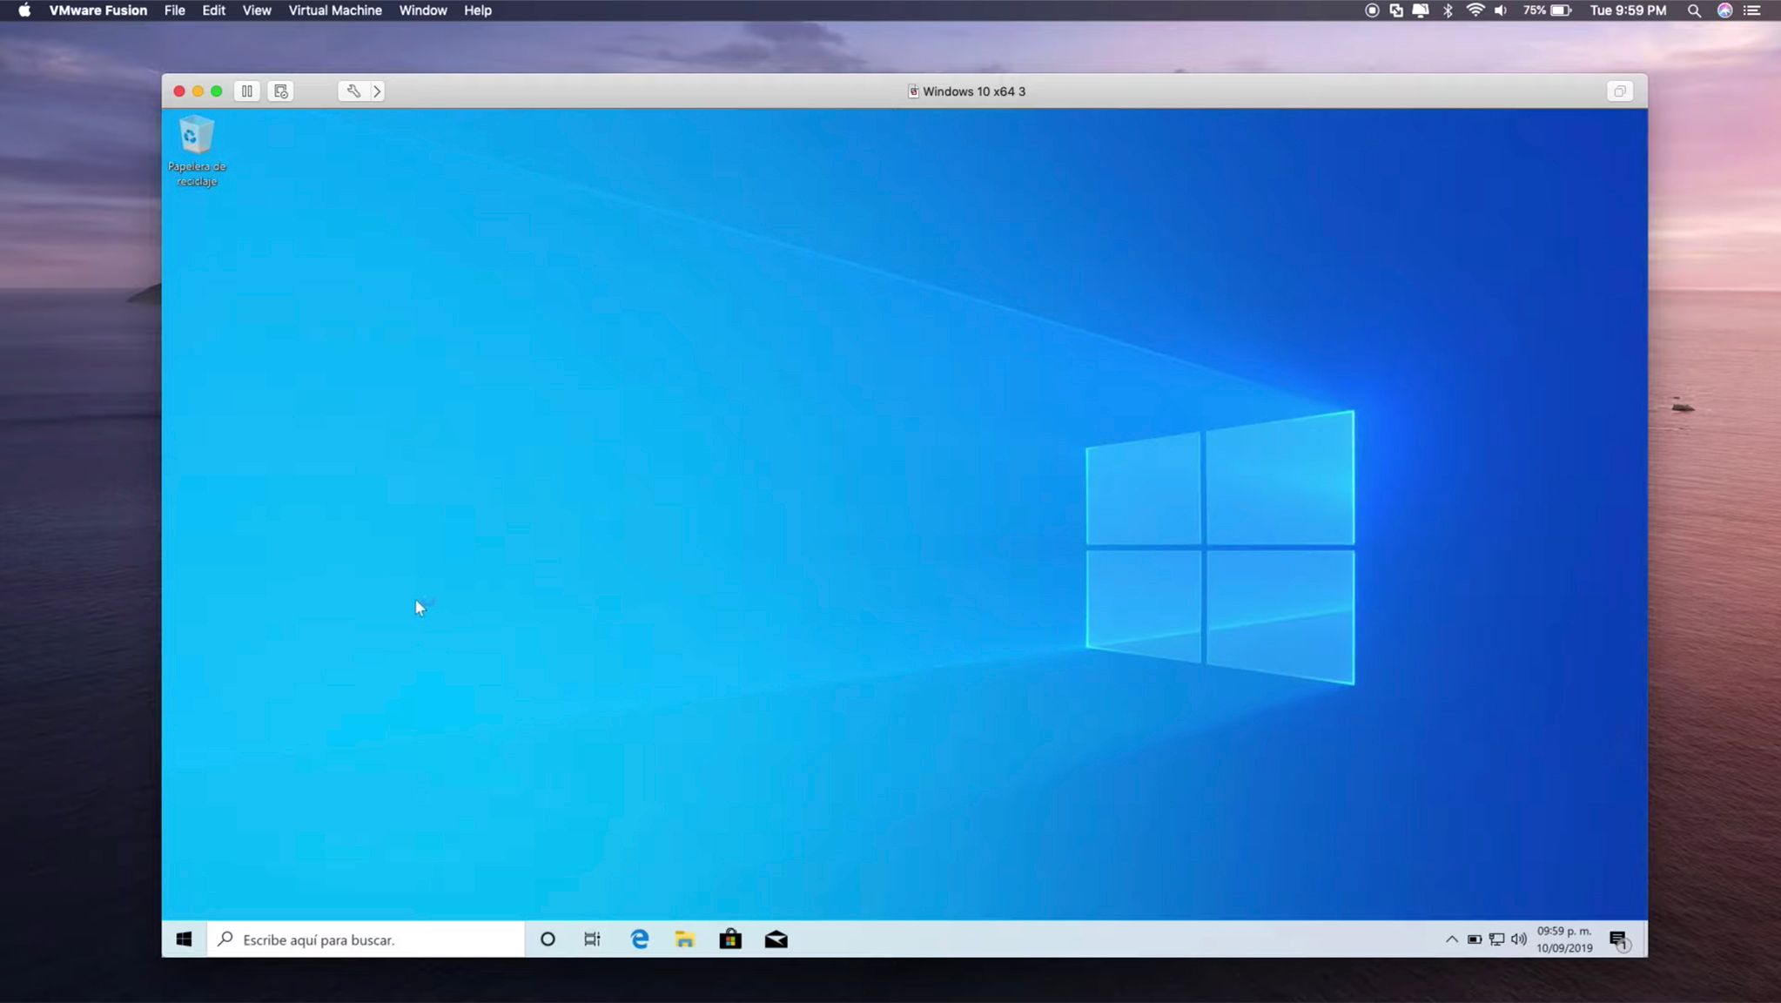Click the Cortana circle icon
Image resolution: width=1781 pixels, height=1003 pixels.
point(548,939)
